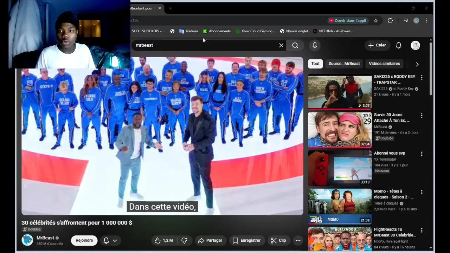This screenshot has height=253, width=450.
Task: Open the Chrome profile avatar
Action: coord(416,20)
